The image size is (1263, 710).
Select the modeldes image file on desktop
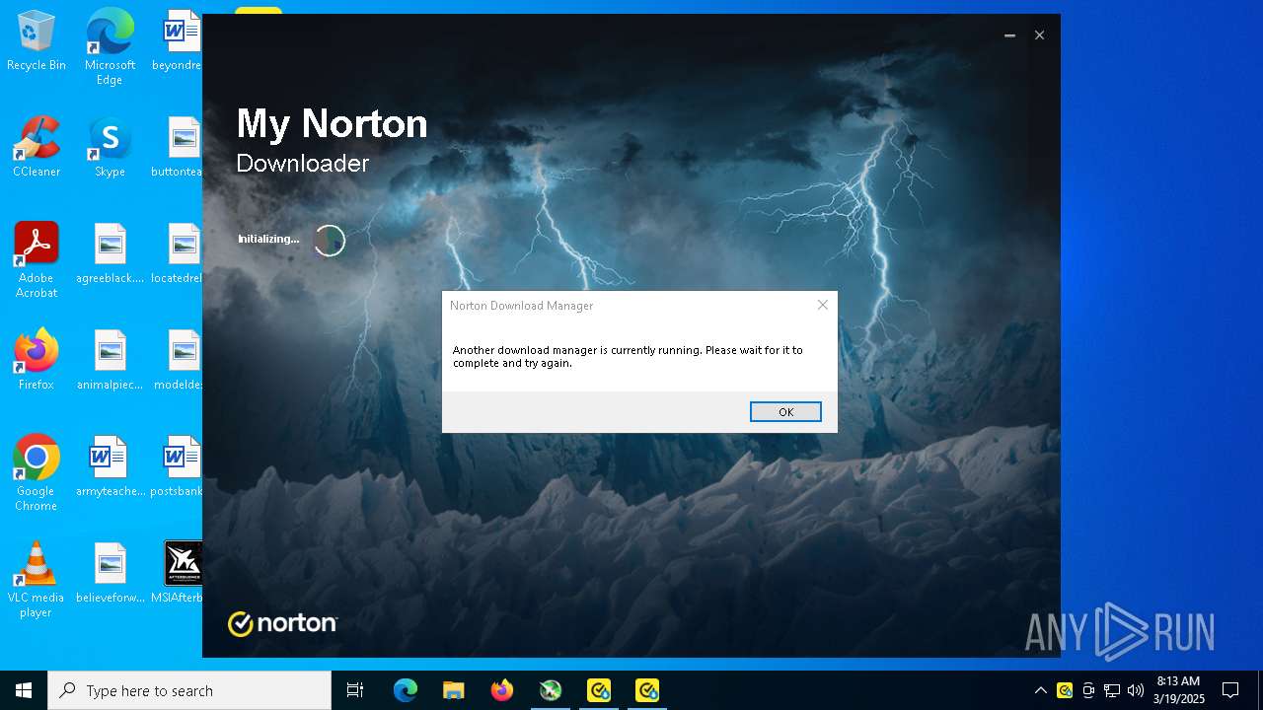pyautogui.click(x=178, y=361)
